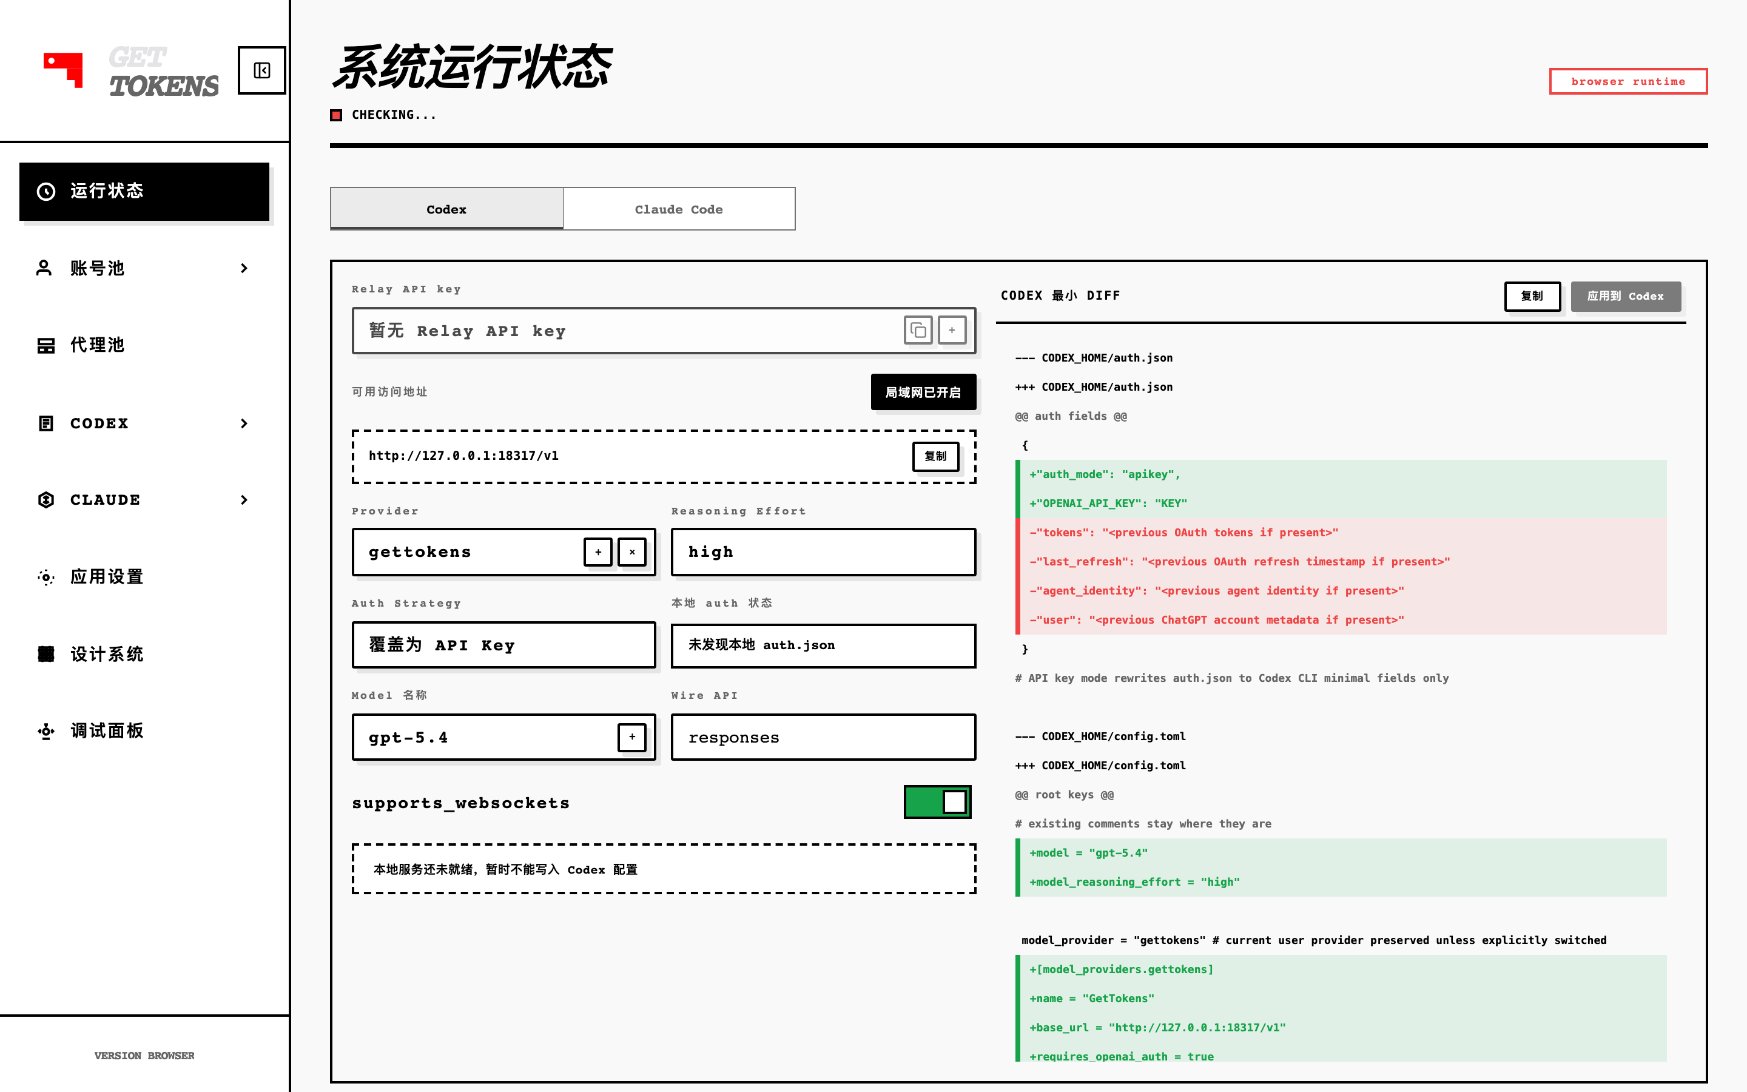Switch to the Claude Code tab

click(x=679, y=209)
